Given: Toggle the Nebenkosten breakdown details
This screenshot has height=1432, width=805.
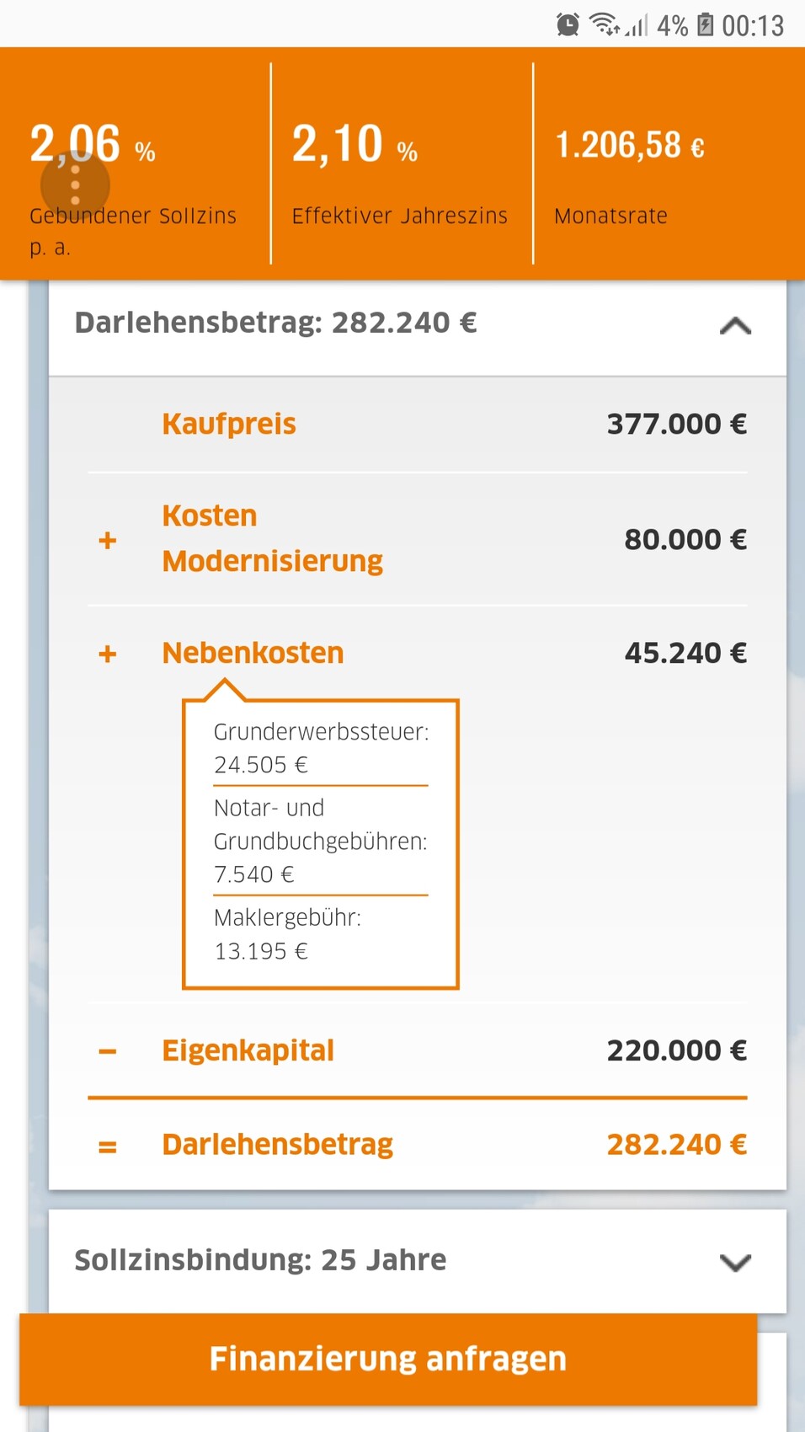Looking at the screenshot, I should [253, 654].
